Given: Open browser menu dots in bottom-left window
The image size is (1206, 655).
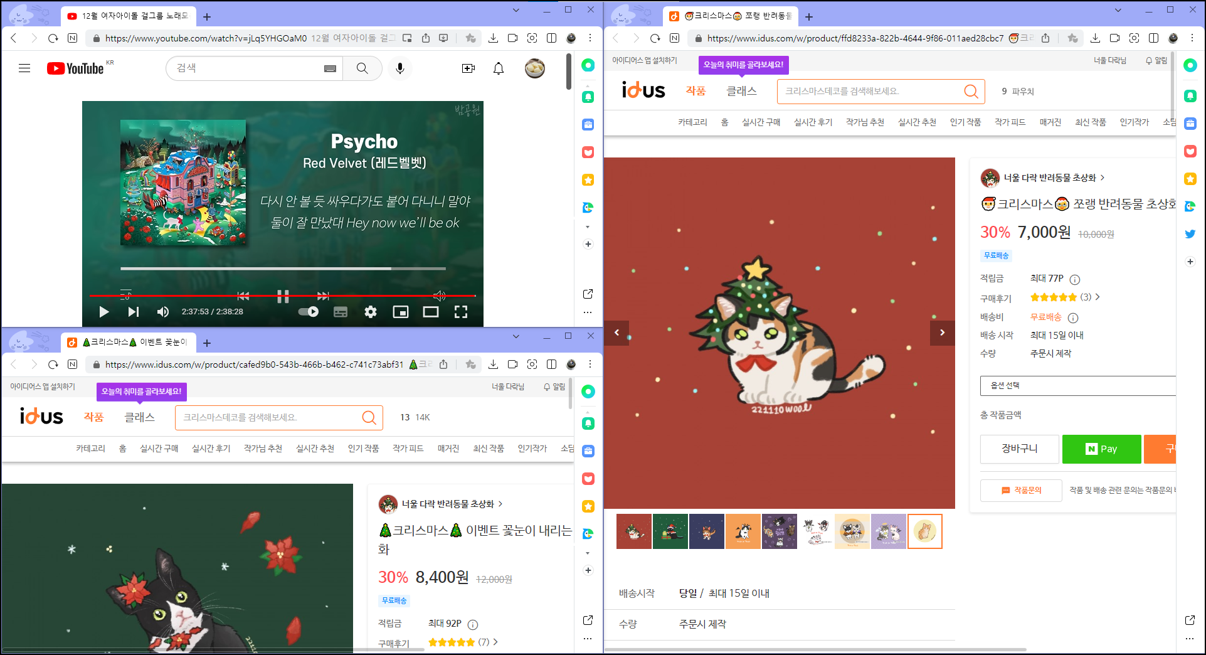Looking at the screenshot, I should 590,364.
